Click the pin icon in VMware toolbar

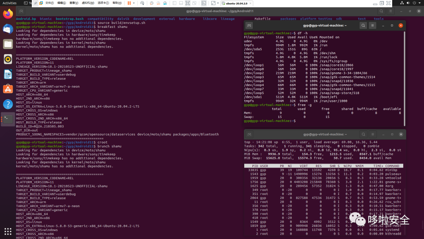(35, 3)
